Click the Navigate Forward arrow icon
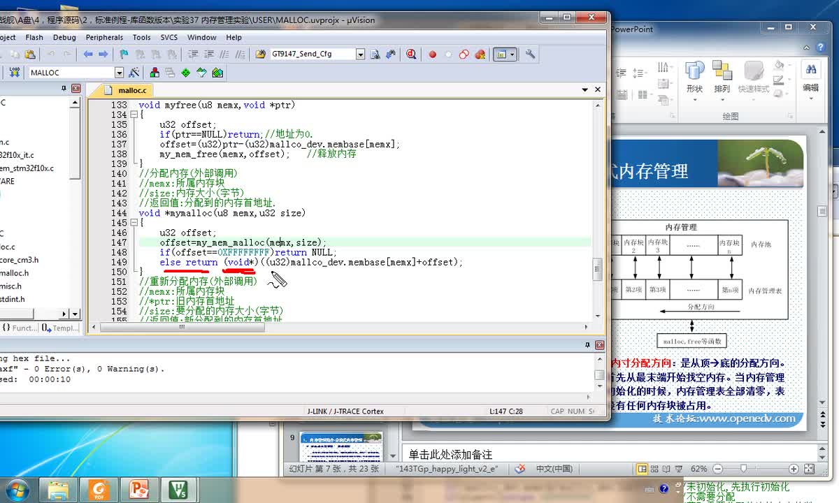839x503 pixels. [103, 54]
